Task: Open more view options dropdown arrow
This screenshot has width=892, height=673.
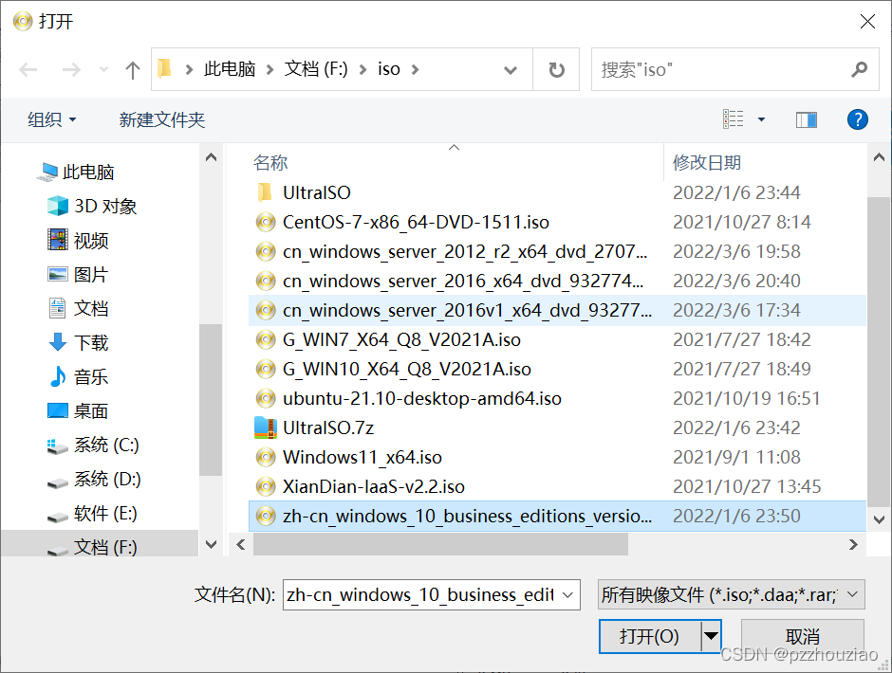Action: point(761,119)
